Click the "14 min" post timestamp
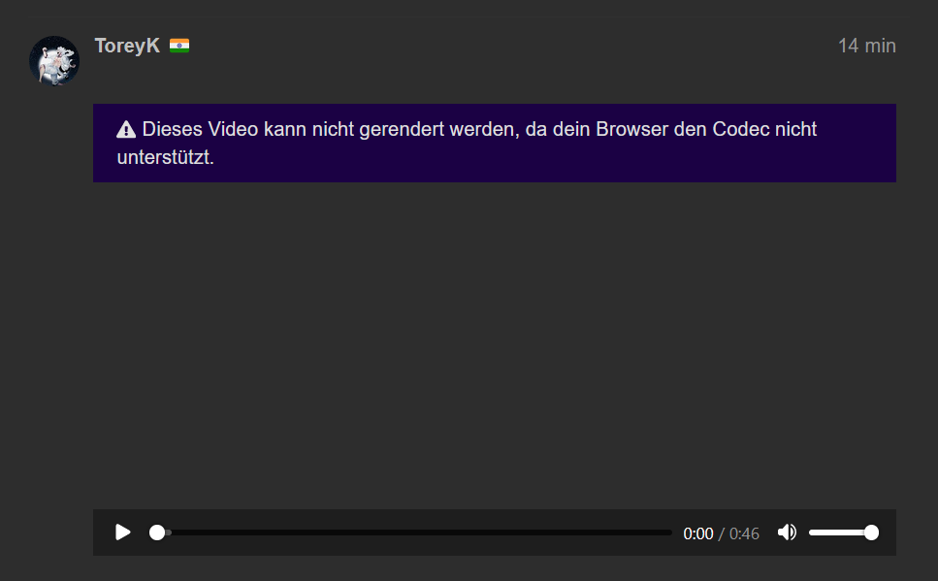 (x=866, y=46)
